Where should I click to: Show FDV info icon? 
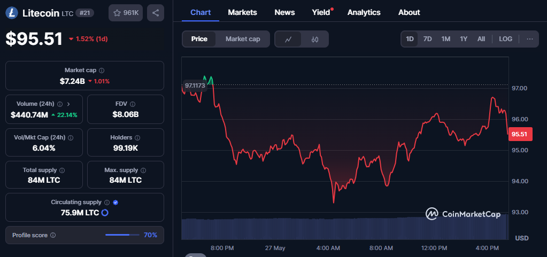click(x=133, y=104)
